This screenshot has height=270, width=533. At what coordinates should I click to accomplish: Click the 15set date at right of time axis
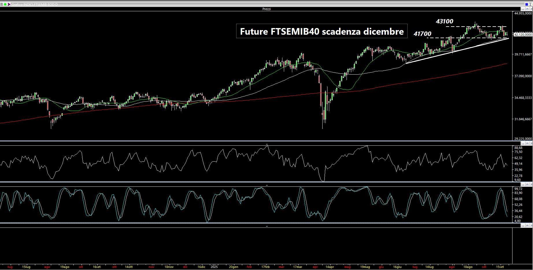coord(500,267)
